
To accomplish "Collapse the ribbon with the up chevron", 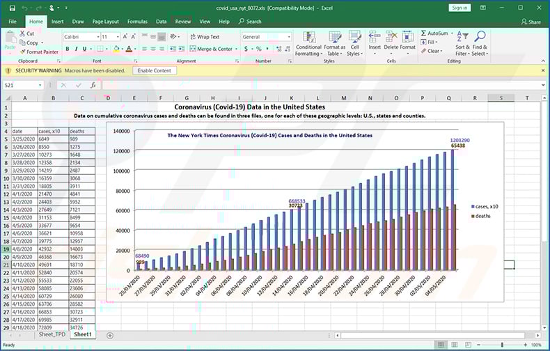I will [543, 61].
